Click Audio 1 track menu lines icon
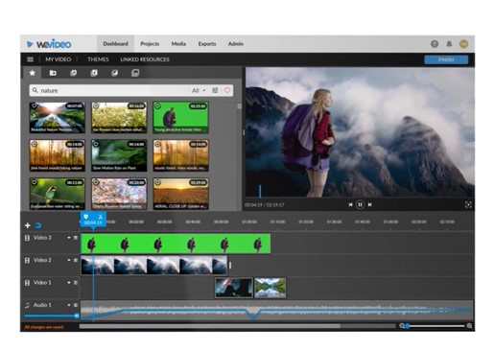 point(76,305)
